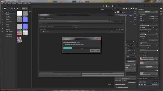This screenshot has width=163, height=91.
Task: Select the Grunges shelf category
Action: coord(8,16)
